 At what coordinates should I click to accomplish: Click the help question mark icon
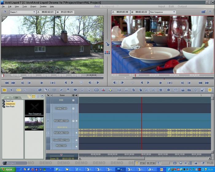point(5,12)
